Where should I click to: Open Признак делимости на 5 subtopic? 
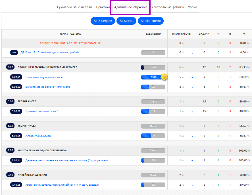(42, 111)
